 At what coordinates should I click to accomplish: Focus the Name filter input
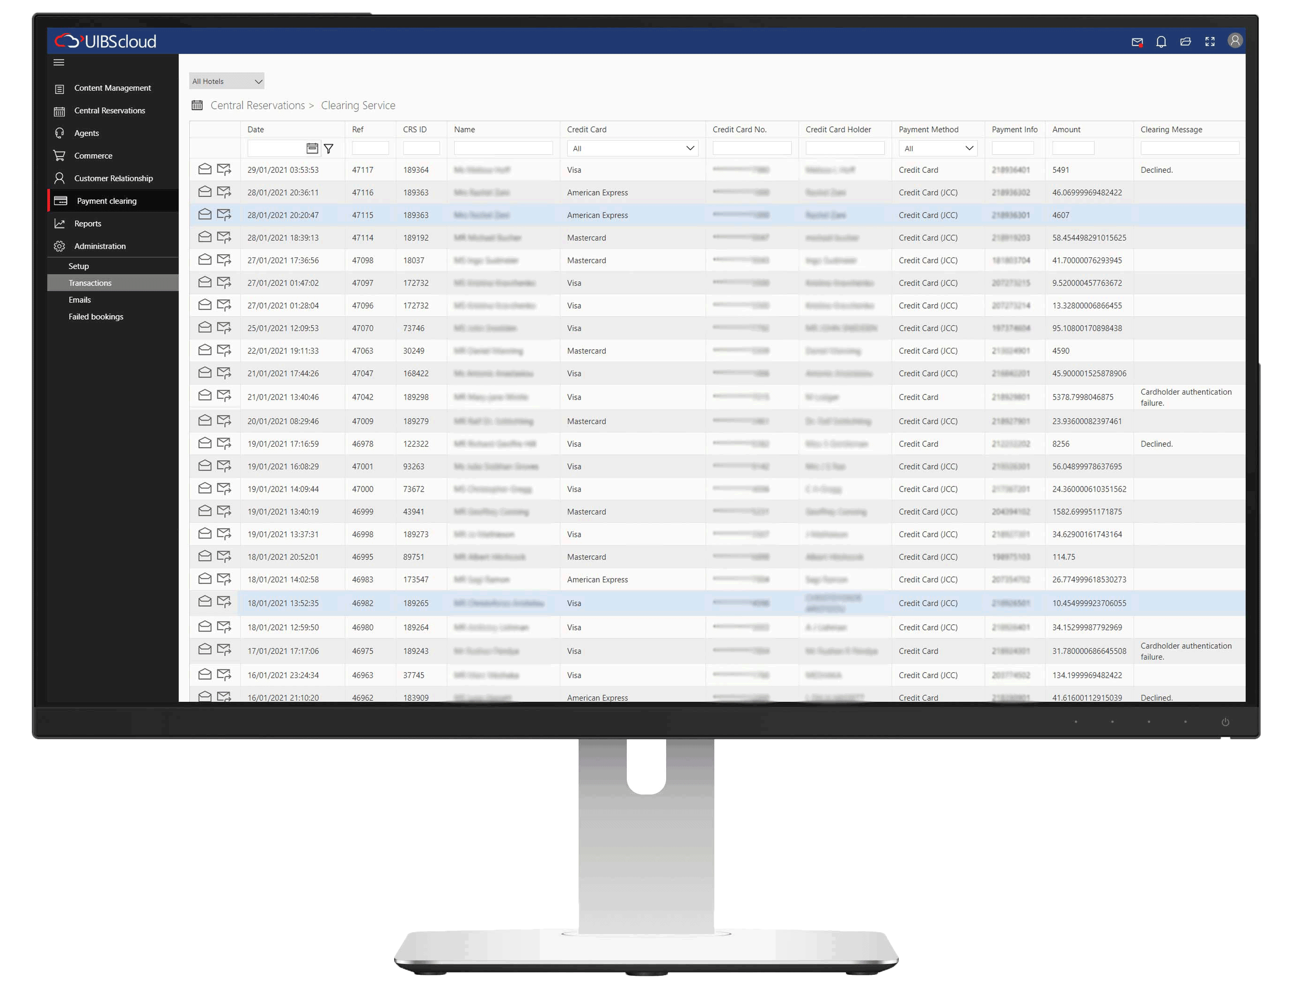coord(503,148)
